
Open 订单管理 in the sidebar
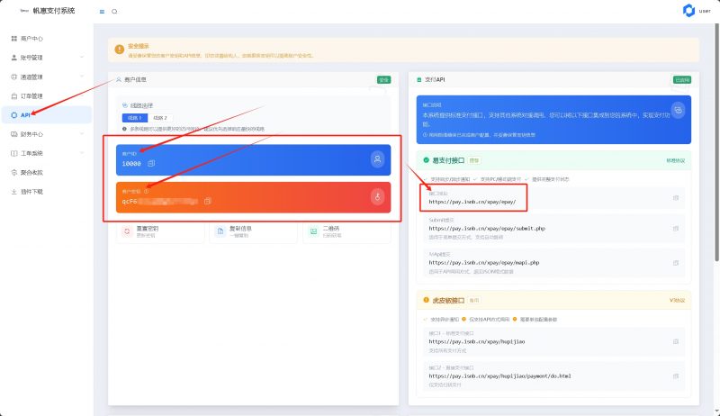[x=31, y=95]
